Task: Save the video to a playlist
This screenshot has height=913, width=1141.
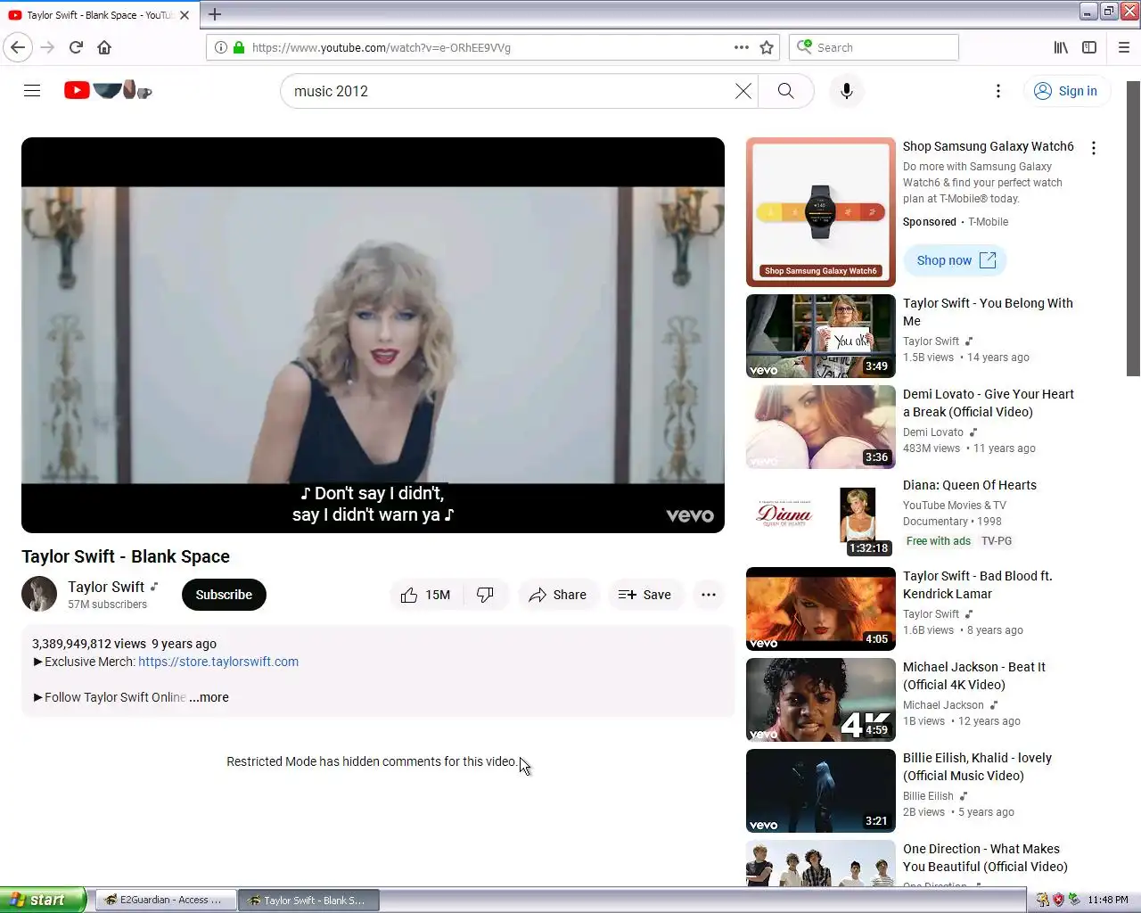Action: pos(644,595)
